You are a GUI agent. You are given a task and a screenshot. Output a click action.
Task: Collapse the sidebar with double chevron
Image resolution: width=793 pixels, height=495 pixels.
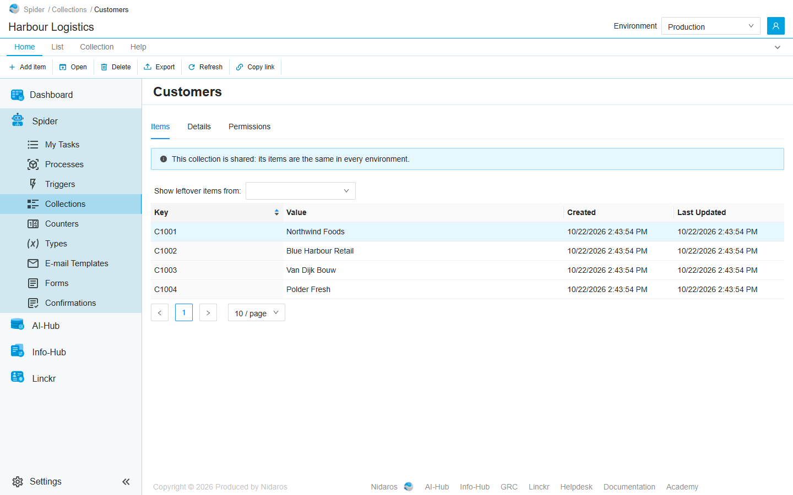[126, 482]
